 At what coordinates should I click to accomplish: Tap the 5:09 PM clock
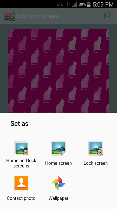pos(103,4)
